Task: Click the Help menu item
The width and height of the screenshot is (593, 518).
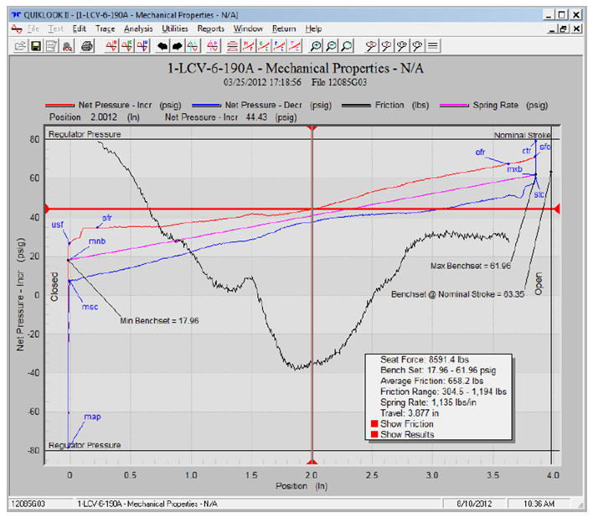Action: pyautogui.click(x=313, y=28)
